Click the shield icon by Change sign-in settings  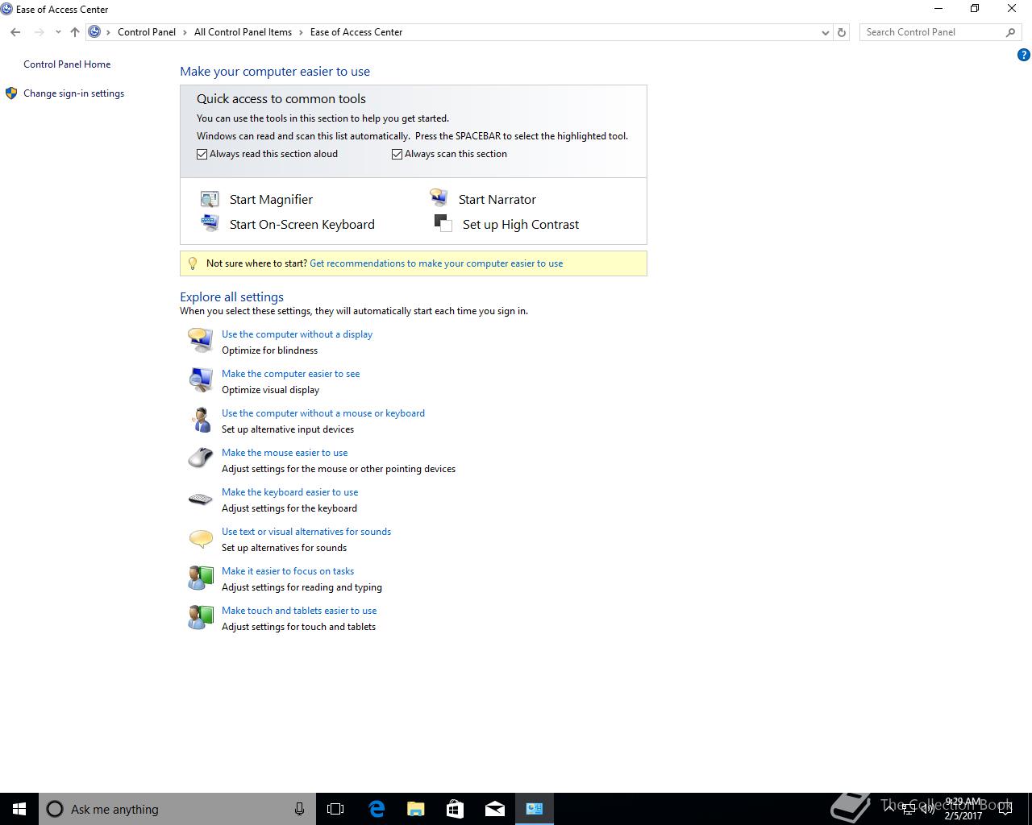click(11, 93)
